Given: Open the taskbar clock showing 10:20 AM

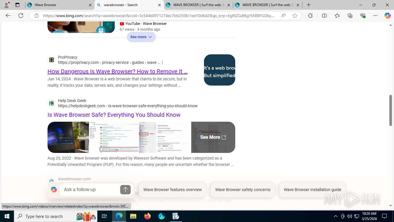Looking at the screenshot, I should (x=369, y=216).
